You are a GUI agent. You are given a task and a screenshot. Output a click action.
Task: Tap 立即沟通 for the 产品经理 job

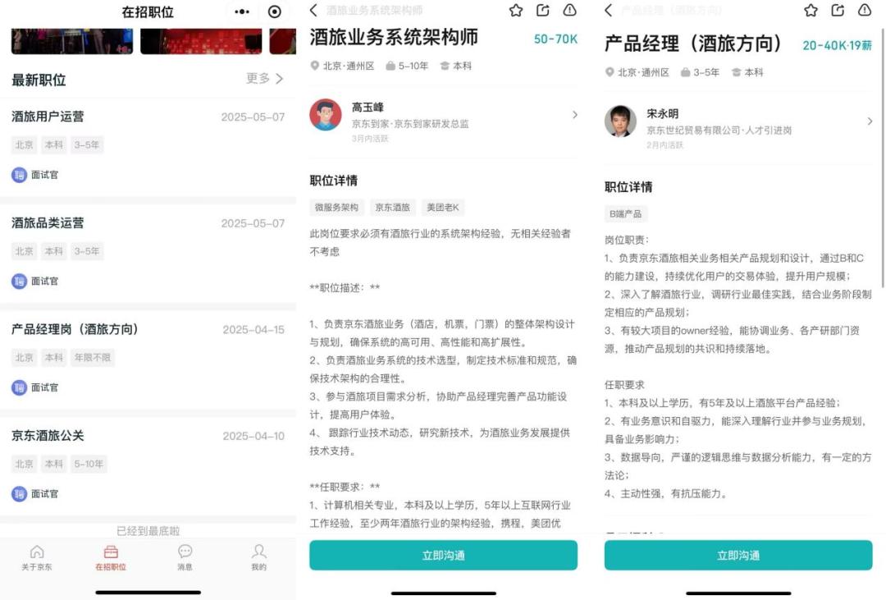738,556
